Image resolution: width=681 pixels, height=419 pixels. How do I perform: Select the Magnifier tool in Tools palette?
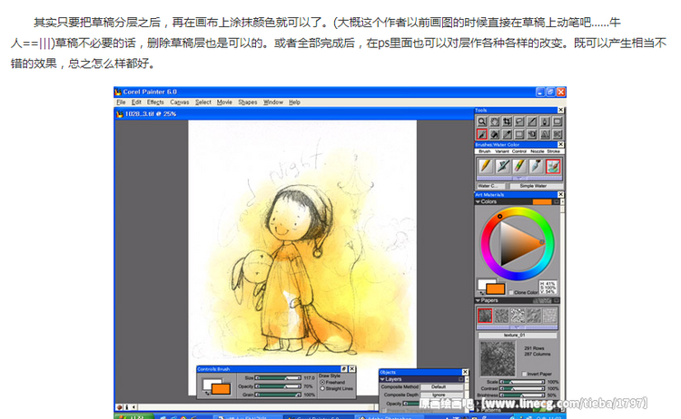[481, 122]
